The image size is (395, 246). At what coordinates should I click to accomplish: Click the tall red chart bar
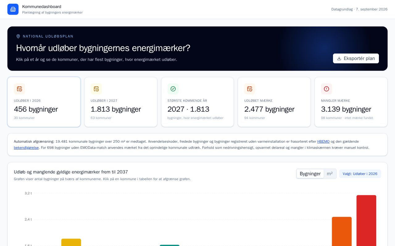click(366, 220)
